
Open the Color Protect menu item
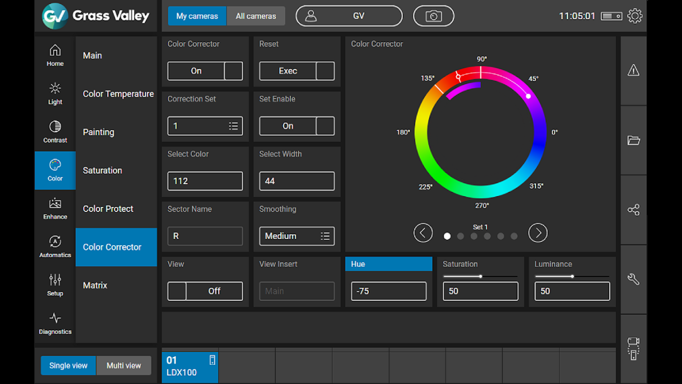116,209
